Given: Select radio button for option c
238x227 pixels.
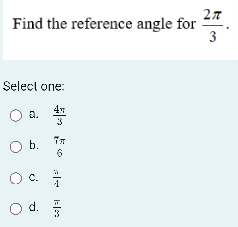Looking at the screenshot, I should click(x=15, y=178).
